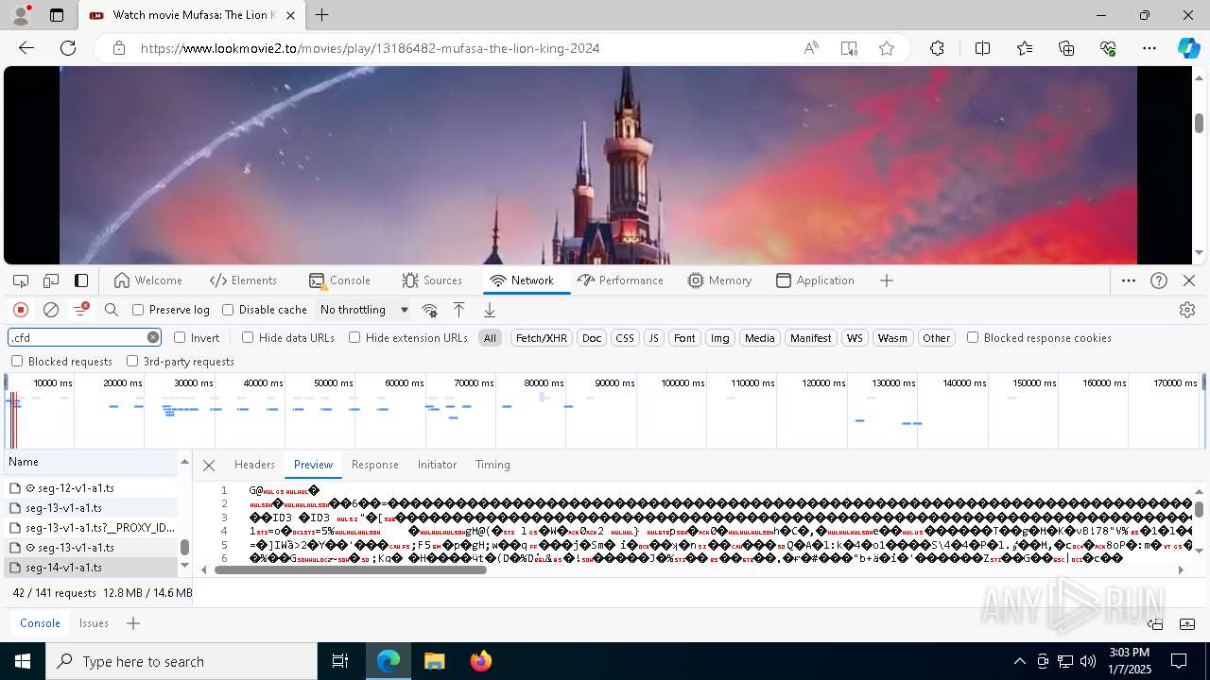Click the record network log button
The height and width of the screenshot is (680, 1210).
click(x=21, y=310)
